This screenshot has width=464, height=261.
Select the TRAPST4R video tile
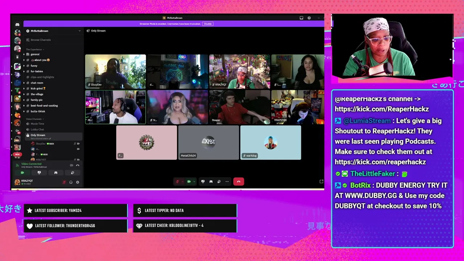pyautogui.click(x=298, y=107)
